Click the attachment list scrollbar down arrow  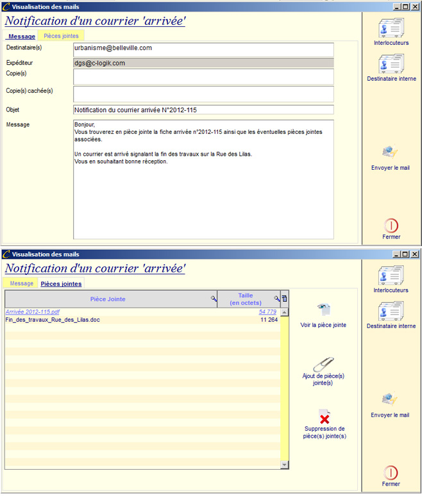coord(285,465)
